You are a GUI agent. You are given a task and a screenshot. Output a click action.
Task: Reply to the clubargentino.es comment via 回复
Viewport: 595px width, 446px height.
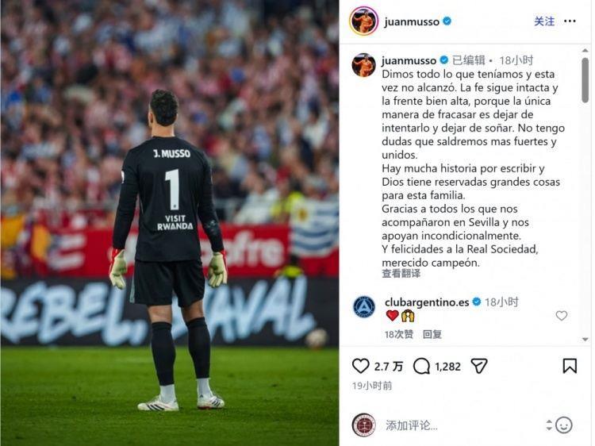pyautogui.click(x=432, y=334)
